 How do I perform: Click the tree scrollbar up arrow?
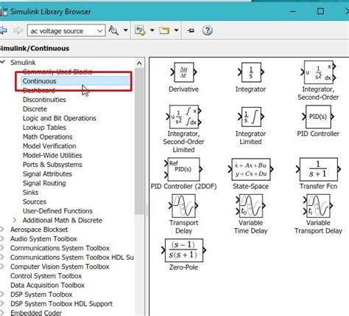point(139,63)
